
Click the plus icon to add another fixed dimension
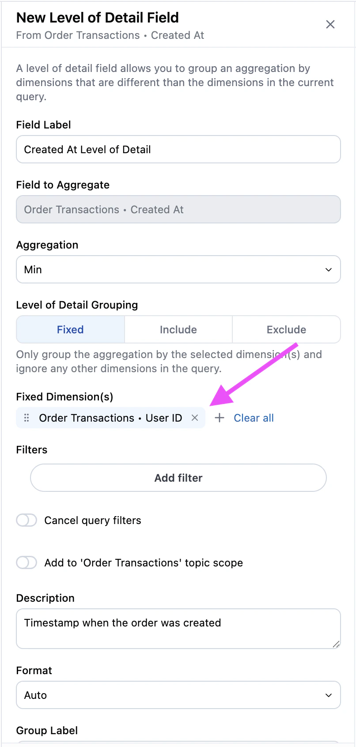(x=220, y=418)
